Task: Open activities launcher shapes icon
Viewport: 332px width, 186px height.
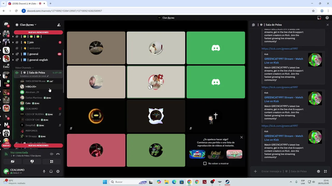Action: pos(52,161)
